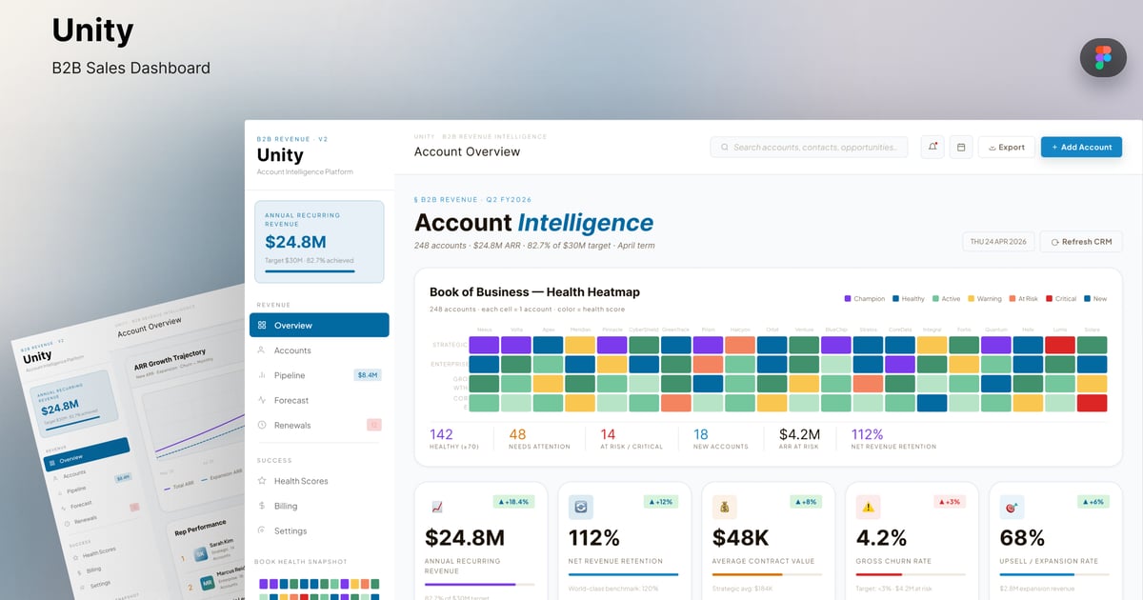Click the Warning yellow legend swatch
Screen dimensions: 1143x600
(x=971, y=298)
